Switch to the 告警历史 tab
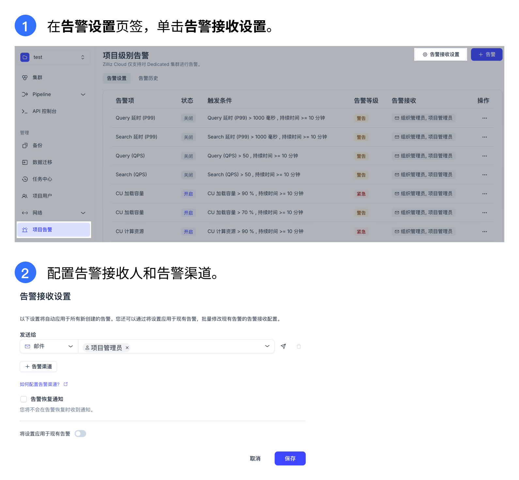This screenshot has height=480, width=519. [148, 78]
